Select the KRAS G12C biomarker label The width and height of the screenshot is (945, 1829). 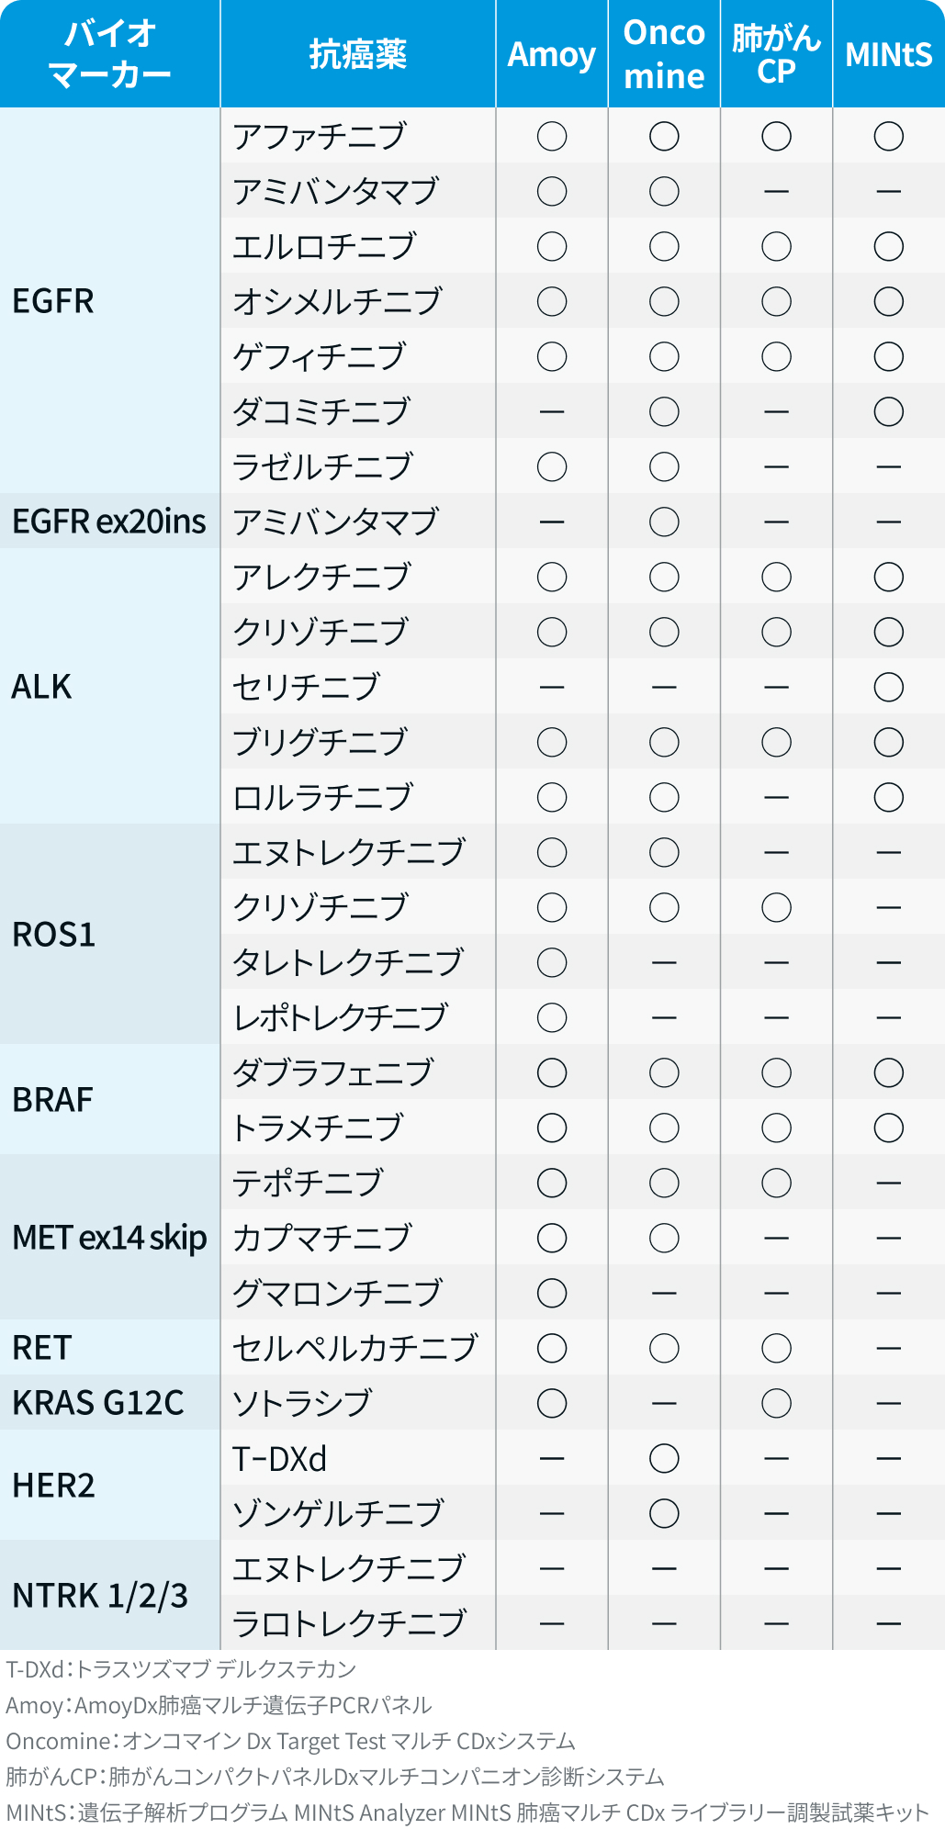tap(98, 1403)
